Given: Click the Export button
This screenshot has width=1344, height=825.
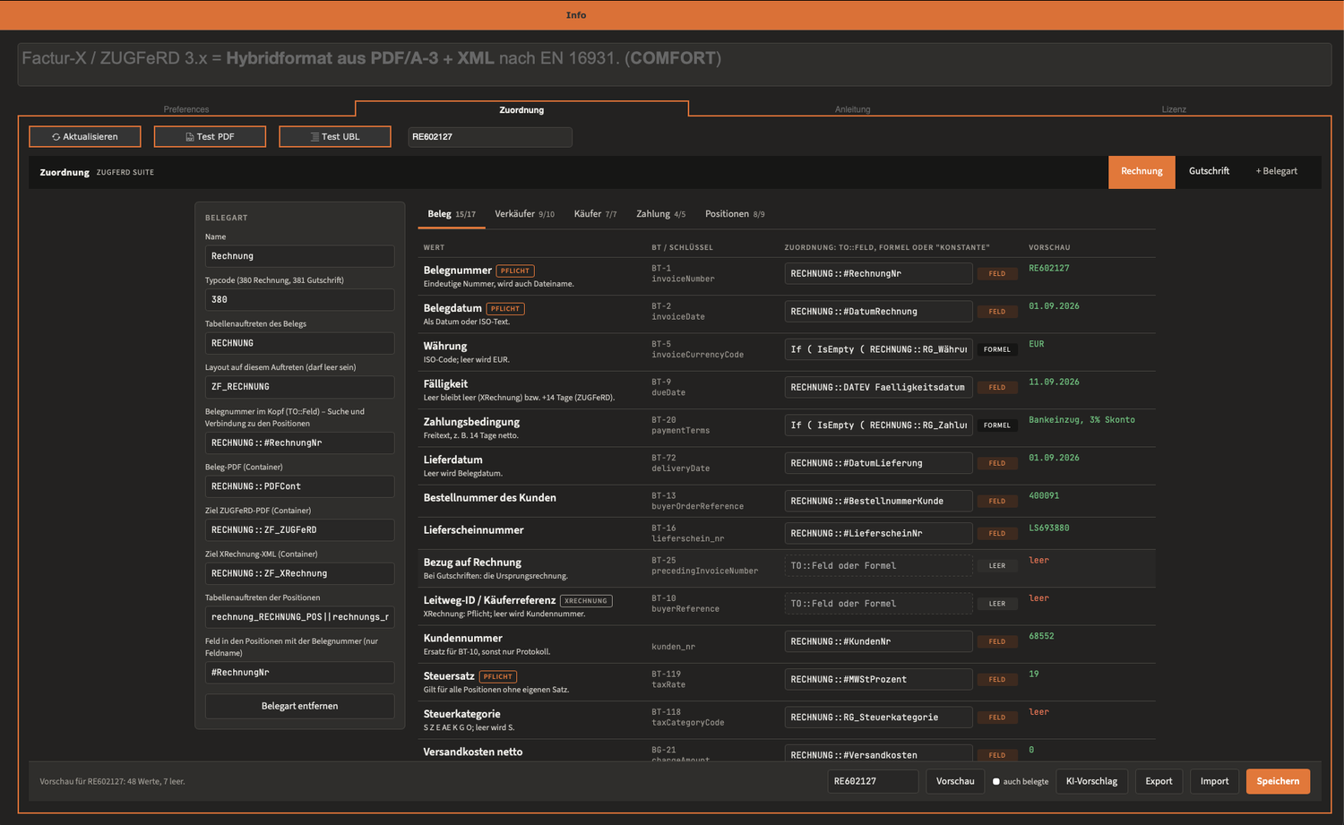Looking at the screenshot, I should 1159,781.
